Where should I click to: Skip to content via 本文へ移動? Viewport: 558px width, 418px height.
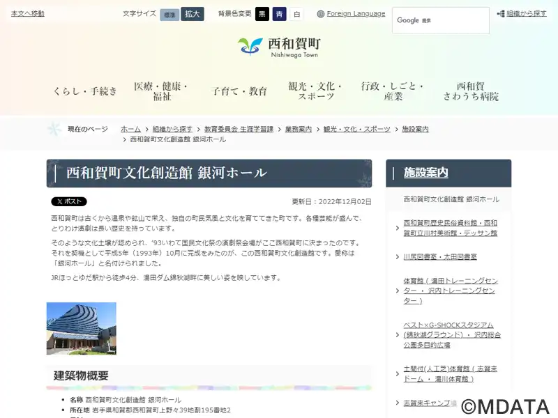point(28,14)
